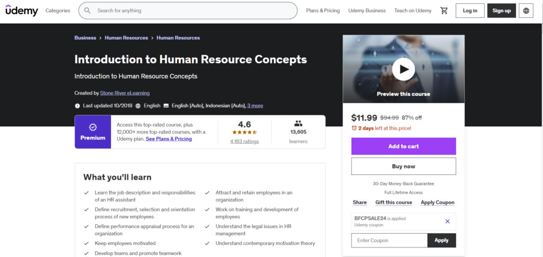Screen dimensions: 543x257
Task: Remove the BFCPSALE24 coupon with the X
Action: coord(448,222)
